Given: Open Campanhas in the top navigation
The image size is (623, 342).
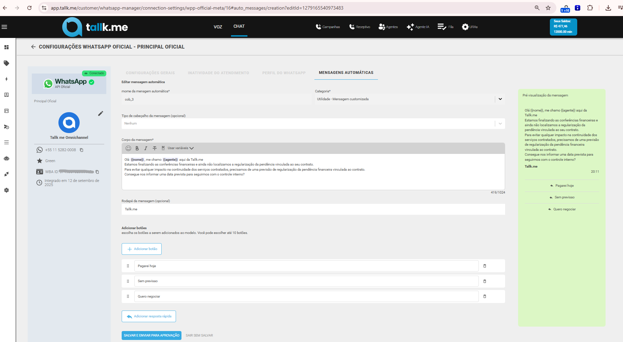Looking at the screenshot, I should 328,27.
